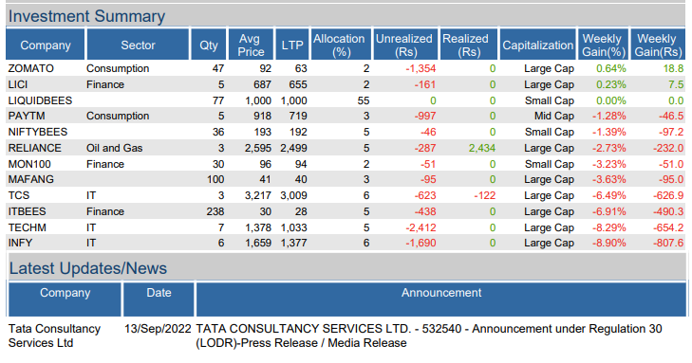Select ZOMATO's Consumption sector cell
692x363 pixels.
pos(118,68)
